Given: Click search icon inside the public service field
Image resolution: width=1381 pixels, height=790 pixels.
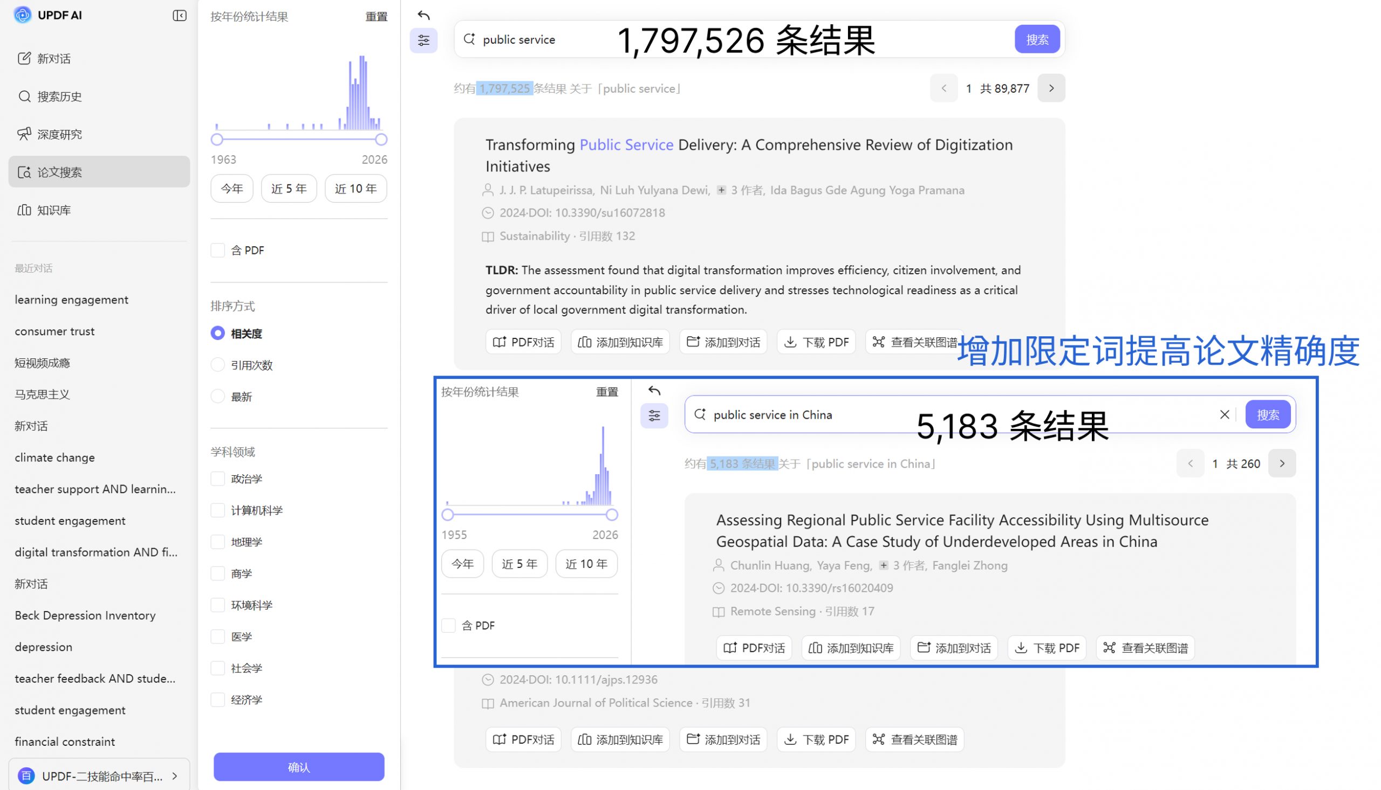Looking at the screenshot, I should (x=469, y=39).
